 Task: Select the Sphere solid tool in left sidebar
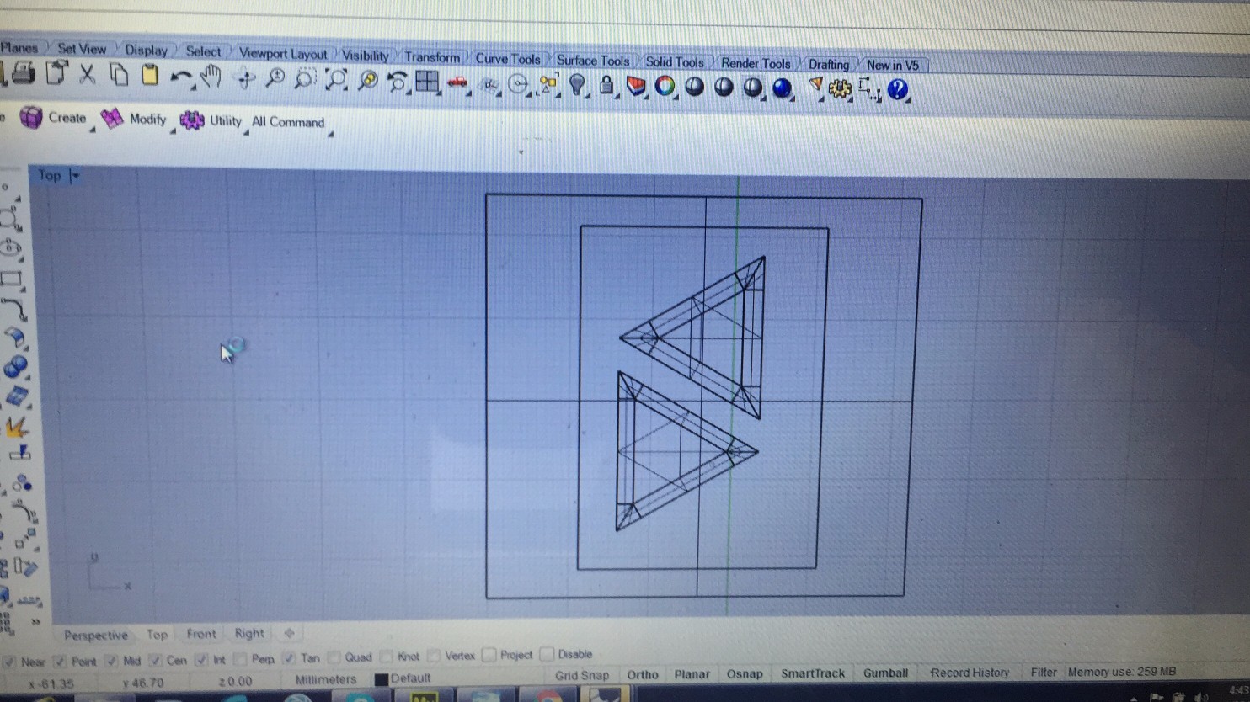coord(16,367)
